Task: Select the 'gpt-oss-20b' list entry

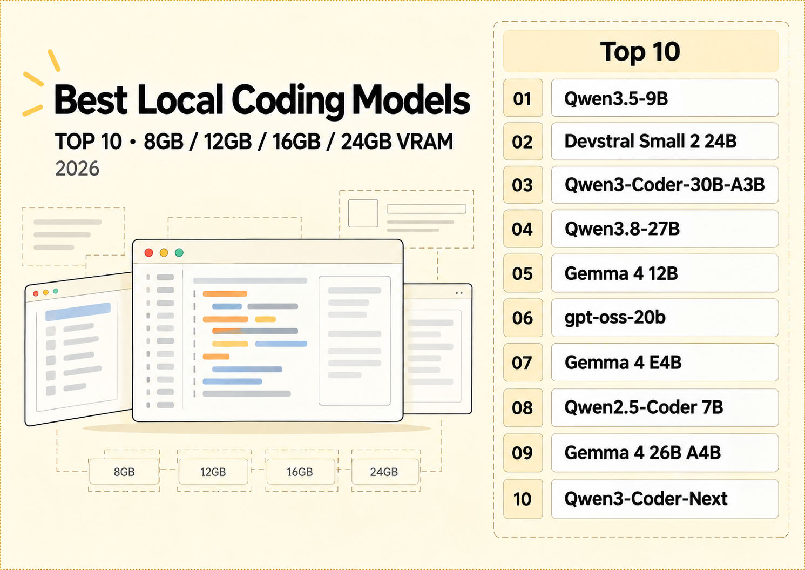Action: (x=665, y=318)
